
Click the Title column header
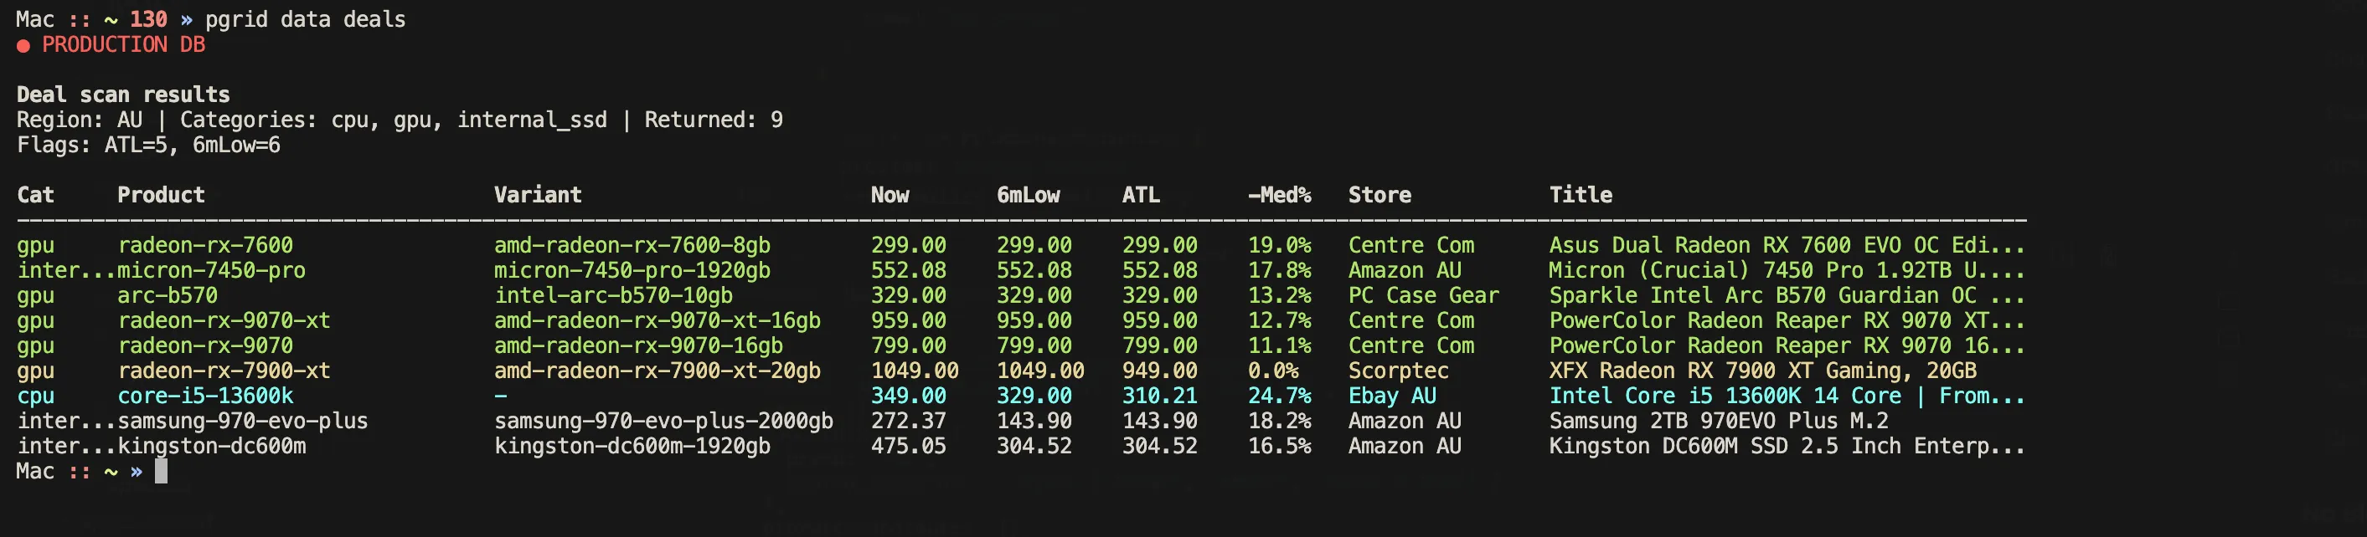[1581, 195]
